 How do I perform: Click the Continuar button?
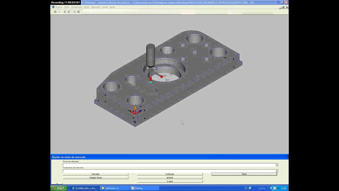pos(170,174)
